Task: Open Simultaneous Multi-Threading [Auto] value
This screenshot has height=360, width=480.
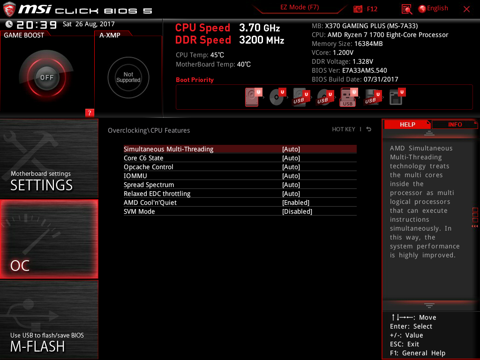Action: coord(291,149)
